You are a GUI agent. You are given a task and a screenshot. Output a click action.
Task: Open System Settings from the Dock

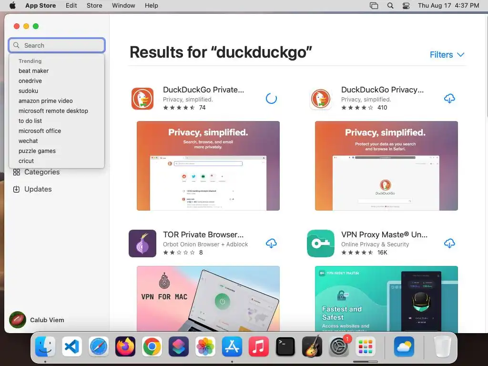(x=339, y=346)
